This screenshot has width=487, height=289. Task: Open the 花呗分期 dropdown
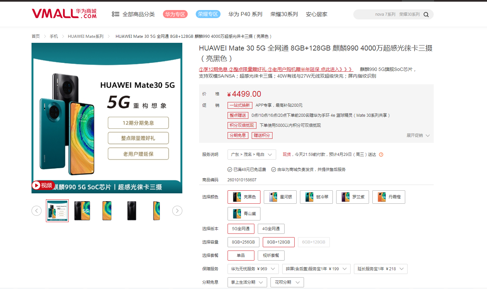tap(287, 282)
